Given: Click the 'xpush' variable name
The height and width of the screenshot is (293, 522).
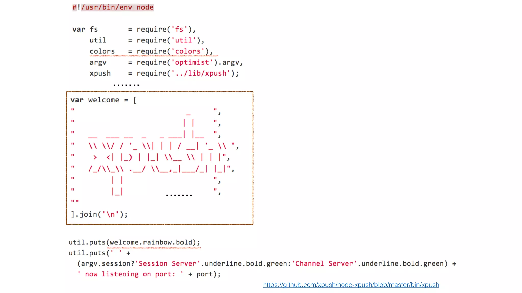Looking at the screenshot, I should pyautogui.click(x=100, y=74).
